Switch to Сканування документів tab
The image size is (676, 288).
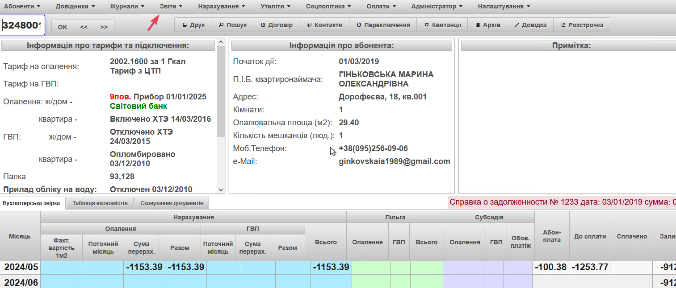(172, 203)
